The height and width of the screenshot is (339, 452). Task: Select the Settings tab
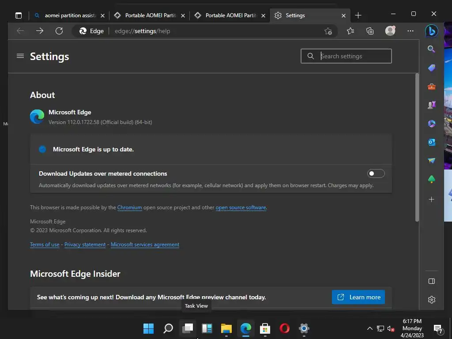click(x=310, y=15)
